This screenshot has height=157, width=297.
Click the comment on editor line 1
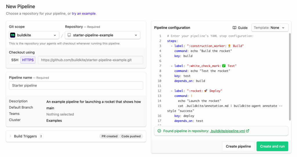click(x=210, y=36)
